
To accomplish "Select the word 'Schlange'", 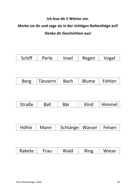I will coord(69,128).
